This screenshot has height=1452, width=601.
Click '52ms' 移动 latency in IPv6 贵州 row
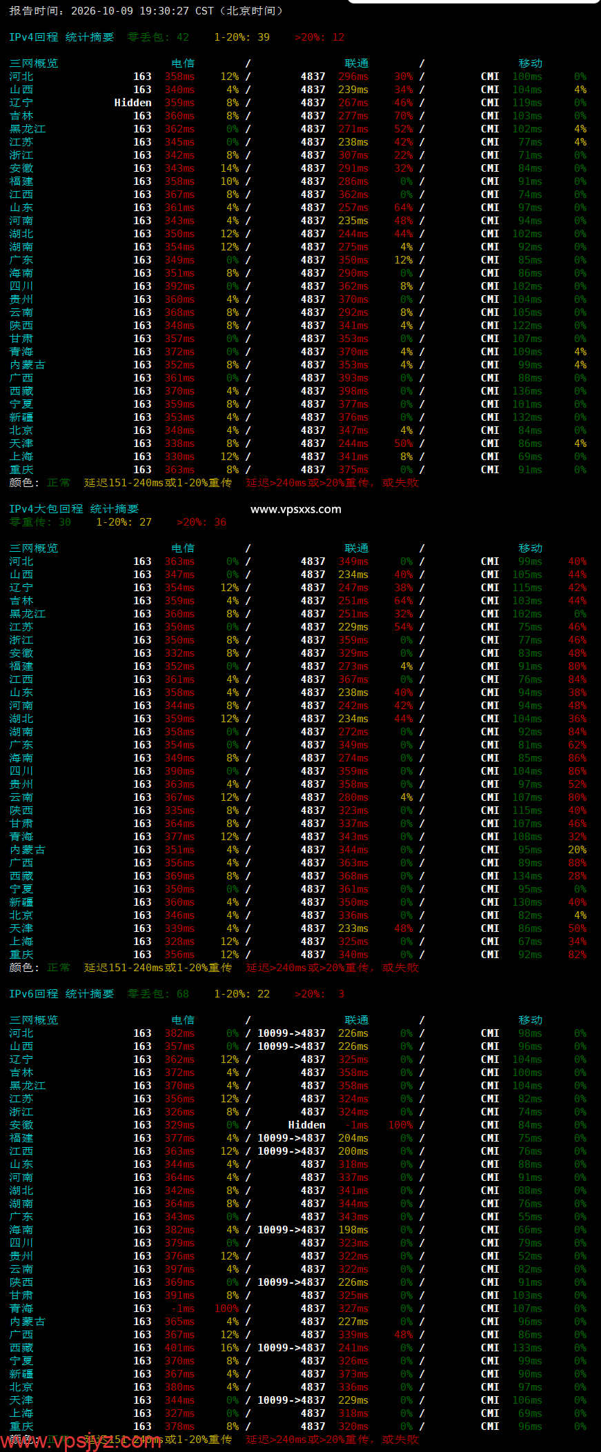pos(530,1256)
